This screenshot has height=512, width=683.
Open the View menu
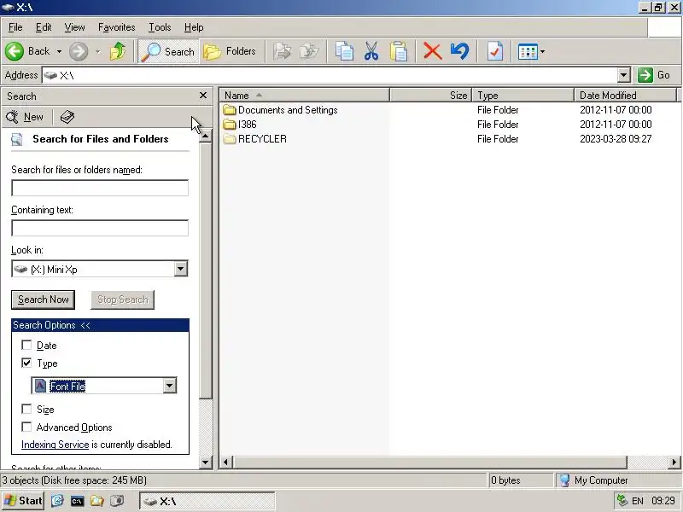click(74, 27)
